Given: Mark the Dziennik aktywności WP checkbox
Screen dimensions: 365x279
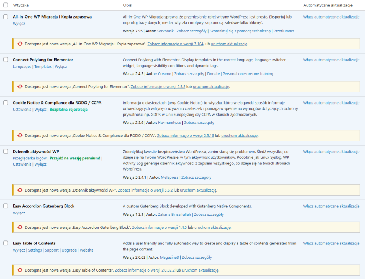Looking at the screenshot, I should point(6,152).
